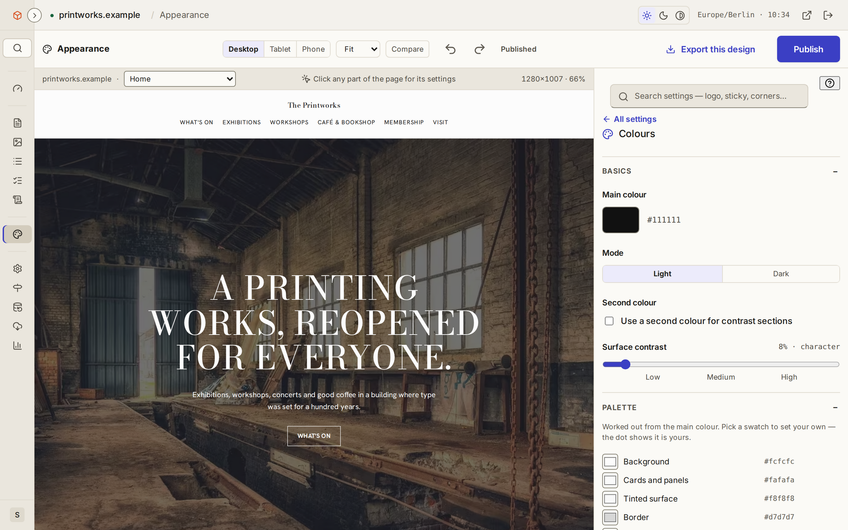This screenshot has width=848, height=530.
Task: Click the Main colour black swatch
Action: (620, 220)
